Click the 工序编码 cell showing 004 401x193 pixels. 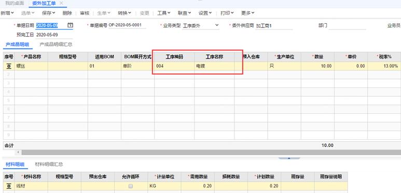coord(174,66)
